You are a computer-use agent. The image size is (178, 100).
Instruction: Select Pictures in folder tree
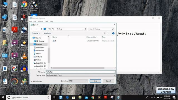(39, 57)
